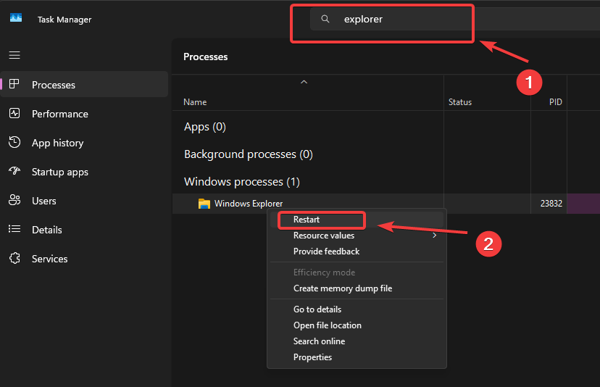Open the Processes page icon in sidebar
600x387 pixels.
[14, 85]
